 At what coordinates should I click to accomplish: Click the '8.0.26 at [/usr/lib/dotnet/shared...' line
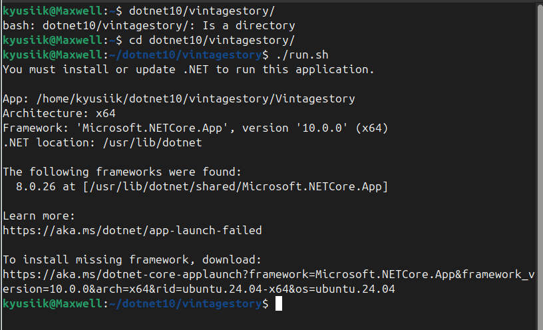pyautogui.click(x=202, y=187)
